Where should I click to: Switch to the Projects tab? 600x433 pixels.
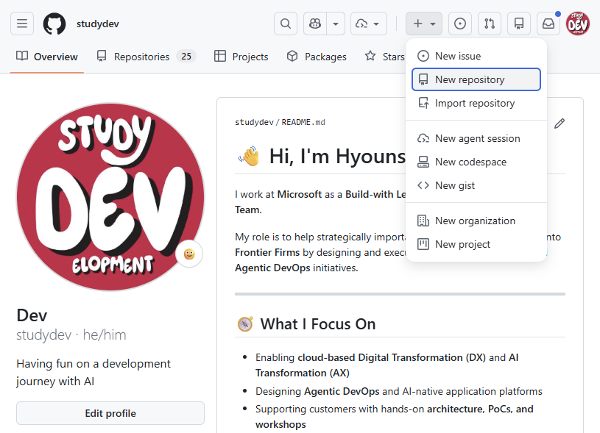pos(241,57)
